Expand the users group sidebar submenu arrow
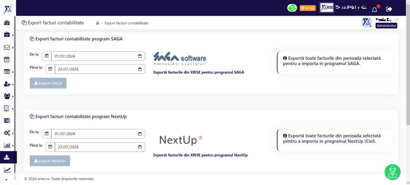Screen dimensions: 410x185 pyautogui.click(x=13, y=97)
